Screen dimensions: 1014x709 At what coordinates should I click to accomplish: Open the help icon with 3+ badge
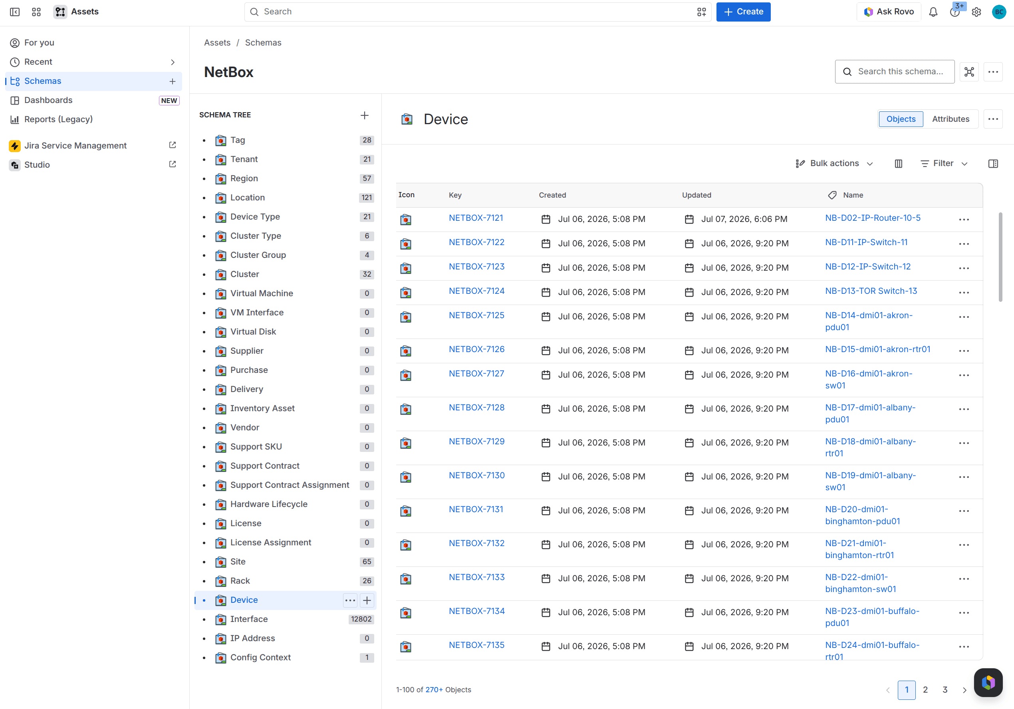[955, 12]
